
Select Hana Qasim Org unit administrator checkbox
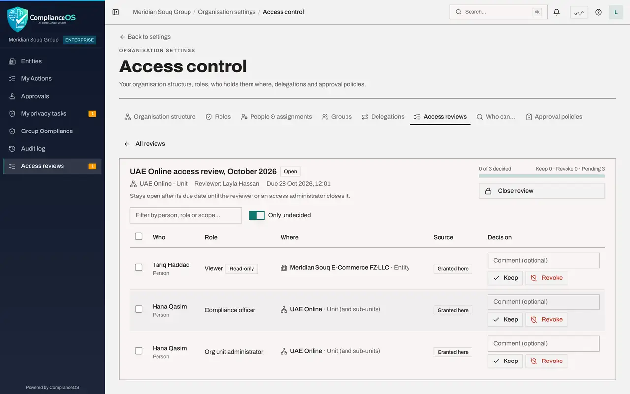[x=139, y=351]
